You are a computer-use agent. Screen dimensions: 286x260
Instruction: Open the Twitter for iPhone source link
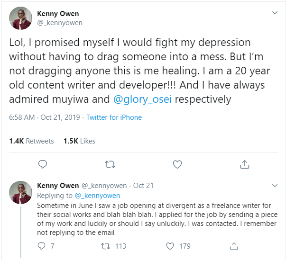[x=114, y=117]
